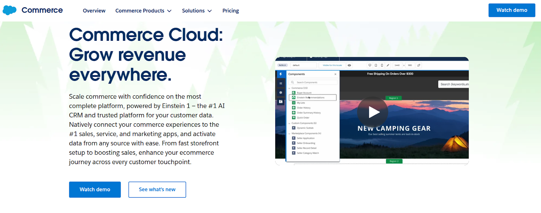Click the RefArch badge in the video
This screenshot has height=213, width=541.
[282, 65]
